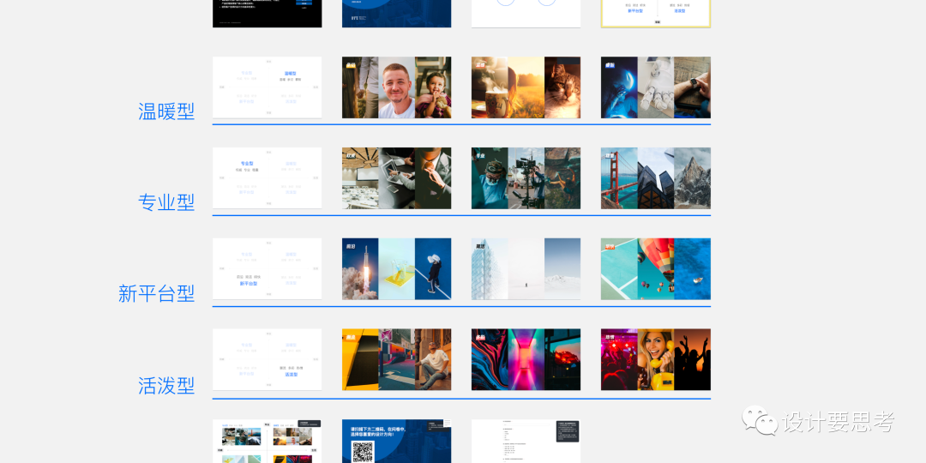Select the 活泼型 quadrant diagram slide
The image size is (926, 463).
pyautogui.click(x=267, y=360)
